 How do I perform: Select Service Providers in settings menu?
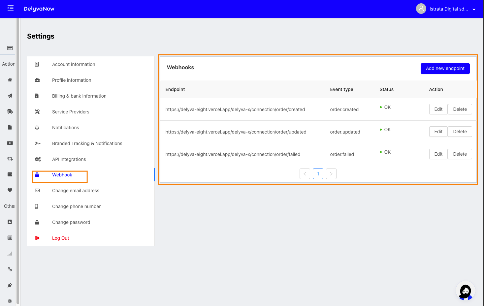[71, 112]
